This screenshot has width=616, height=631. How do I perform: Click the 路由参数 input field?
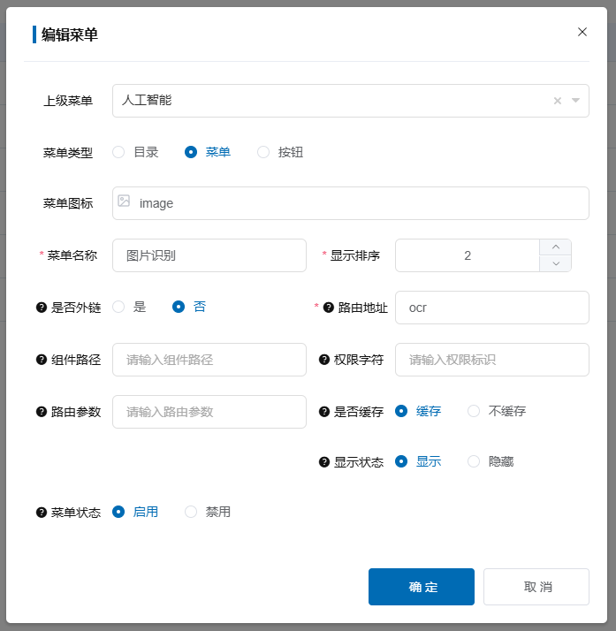(x=209, y=412)
